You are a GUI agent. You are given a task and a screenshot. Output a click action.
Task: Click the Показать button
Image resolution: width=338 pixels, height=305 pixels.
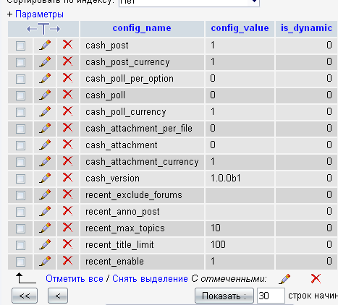tap(224, 296)
